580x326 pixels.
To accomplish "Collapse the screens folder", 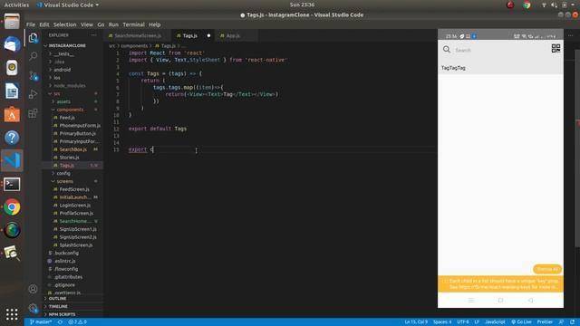I will pos(64,181).
